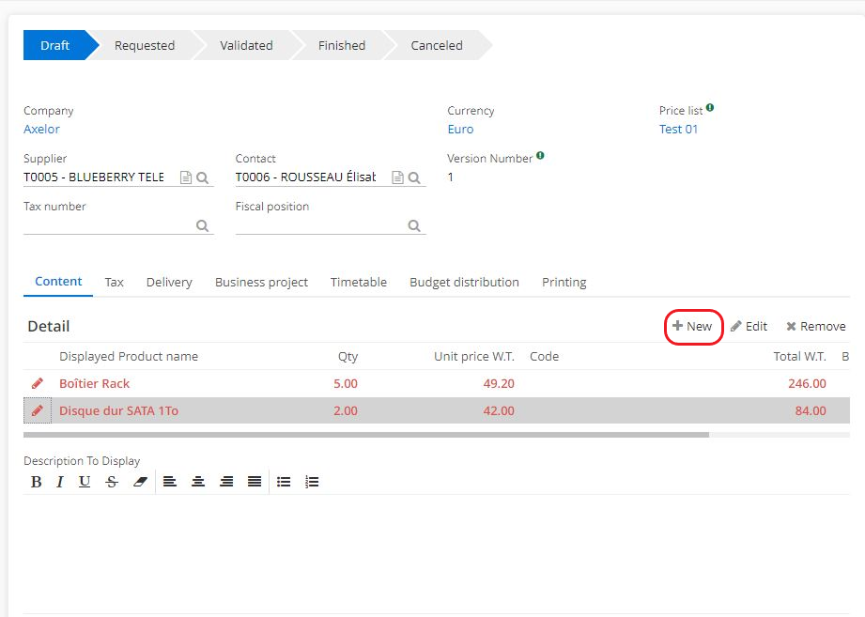
Task: View Contact record document icon
Action: tap(397, 177)
